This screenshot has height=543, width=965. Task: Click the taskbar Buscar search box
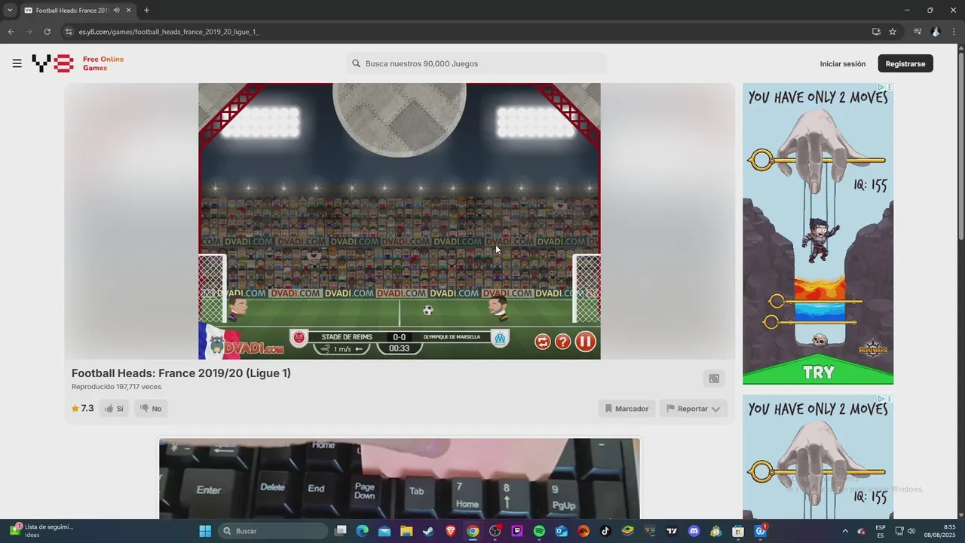click(274, 531)
